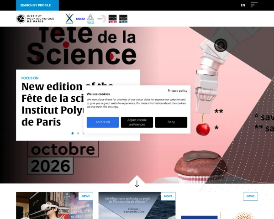Deny cookies

click(x=171, y=122)
